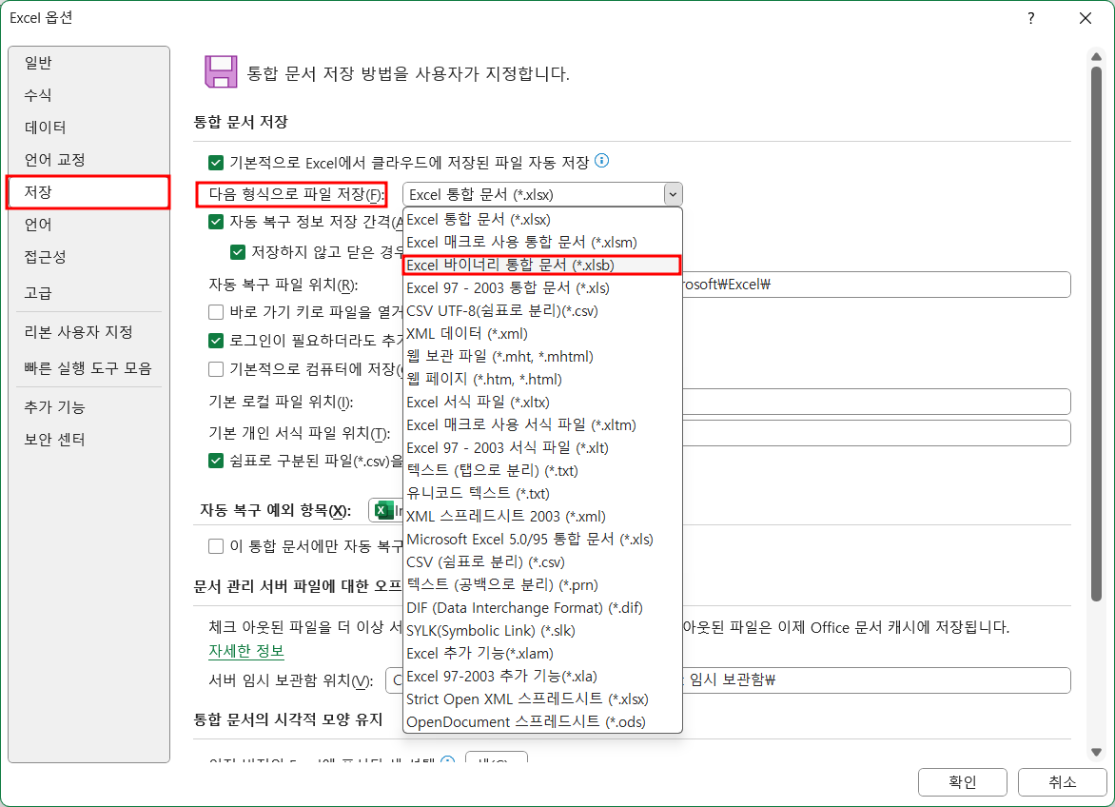Click the 확인 button
This screenshot has height=807, width=1115.
(x=962, y=782)
